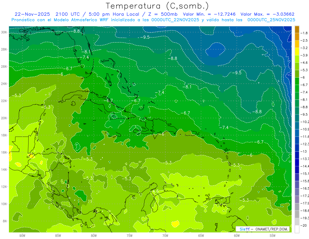Click the '-10.9' legend value
Viewport: 309px width, 239px height.
tap(304, 129)
